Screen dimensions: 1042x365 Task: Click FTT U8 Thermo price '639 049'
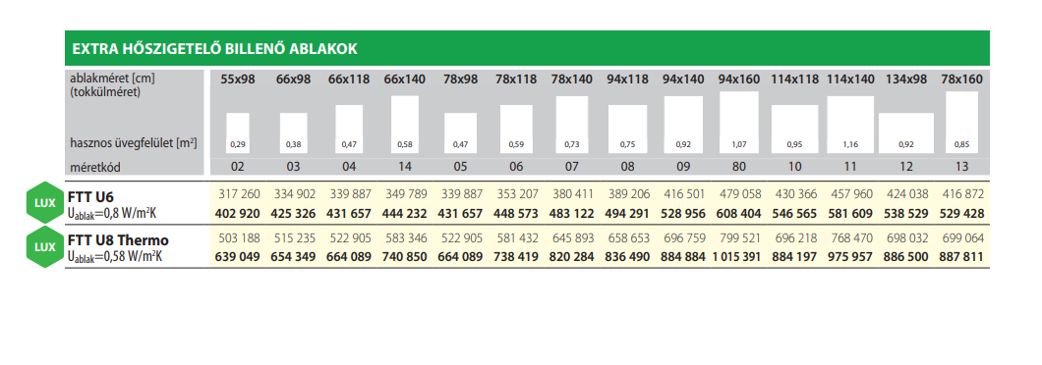click(x=237, y=257)
